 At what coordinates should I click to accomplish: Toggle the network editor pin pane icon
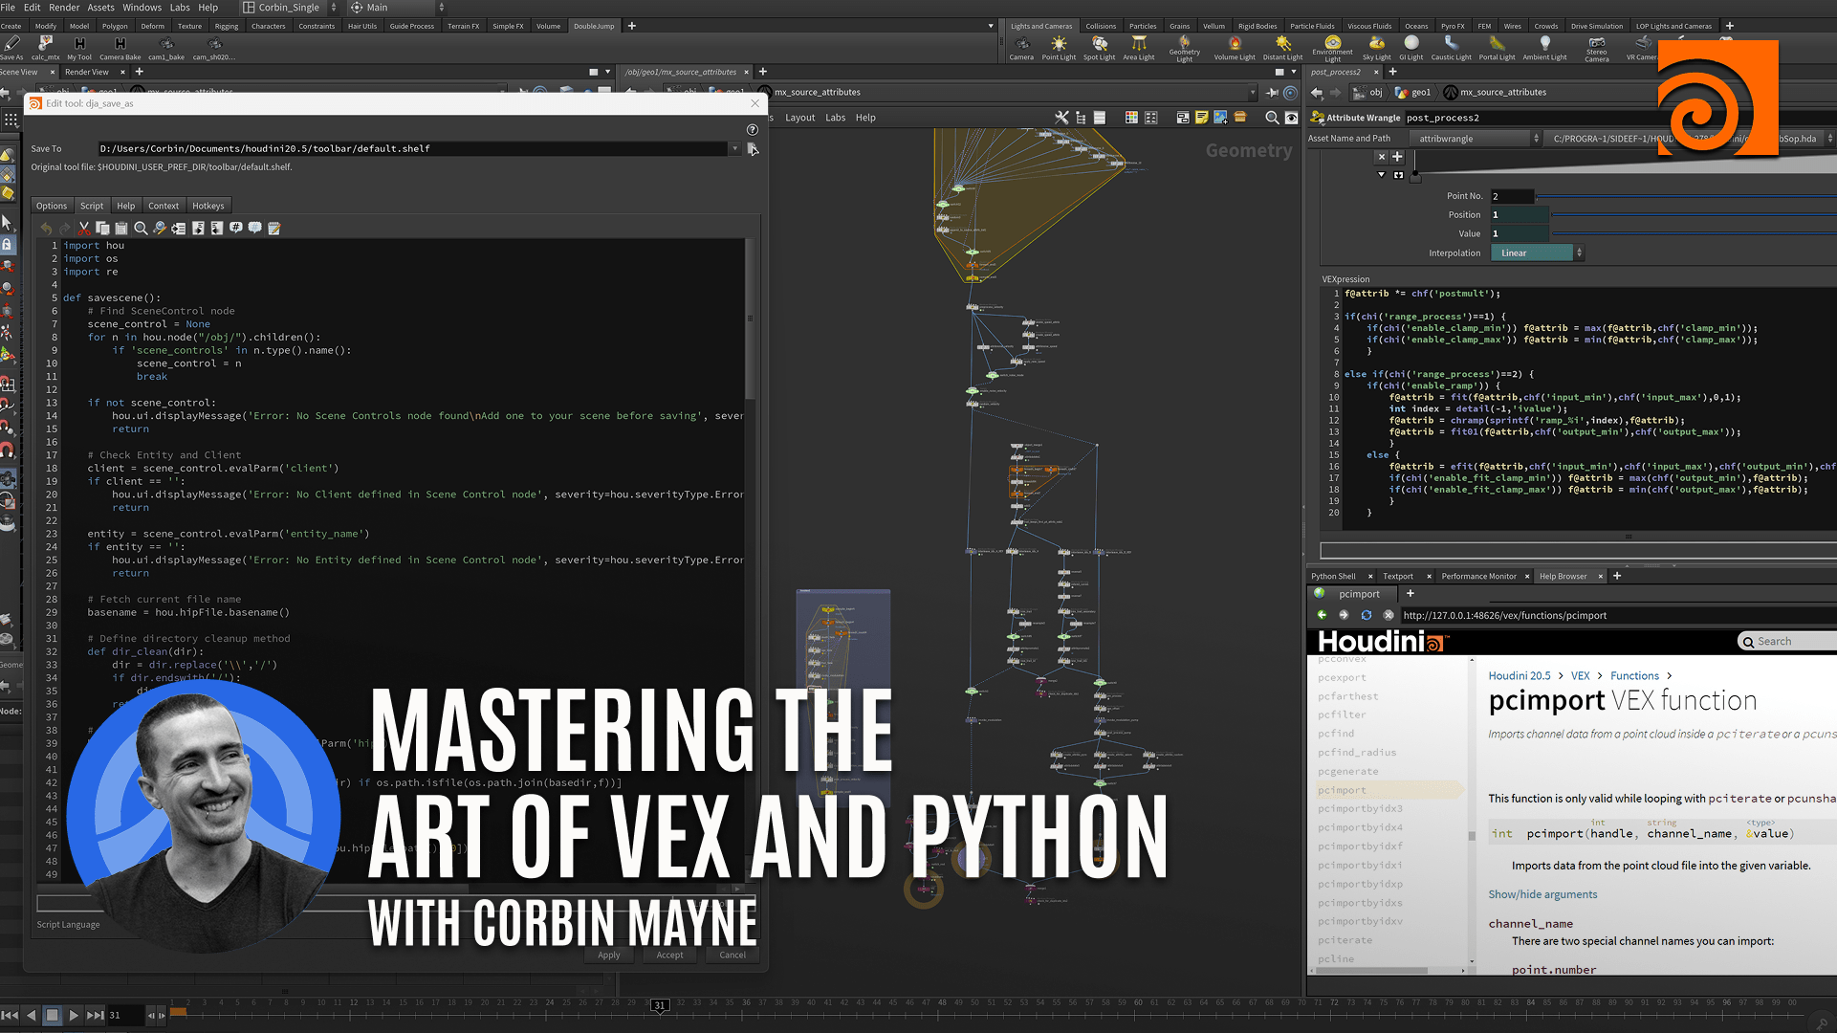point(1272,93)
